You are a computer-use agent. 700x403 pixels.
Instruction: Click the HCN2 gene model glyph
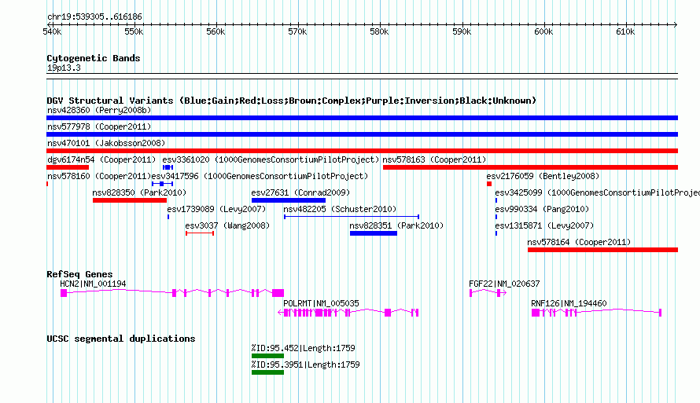(x=172, y=293)
